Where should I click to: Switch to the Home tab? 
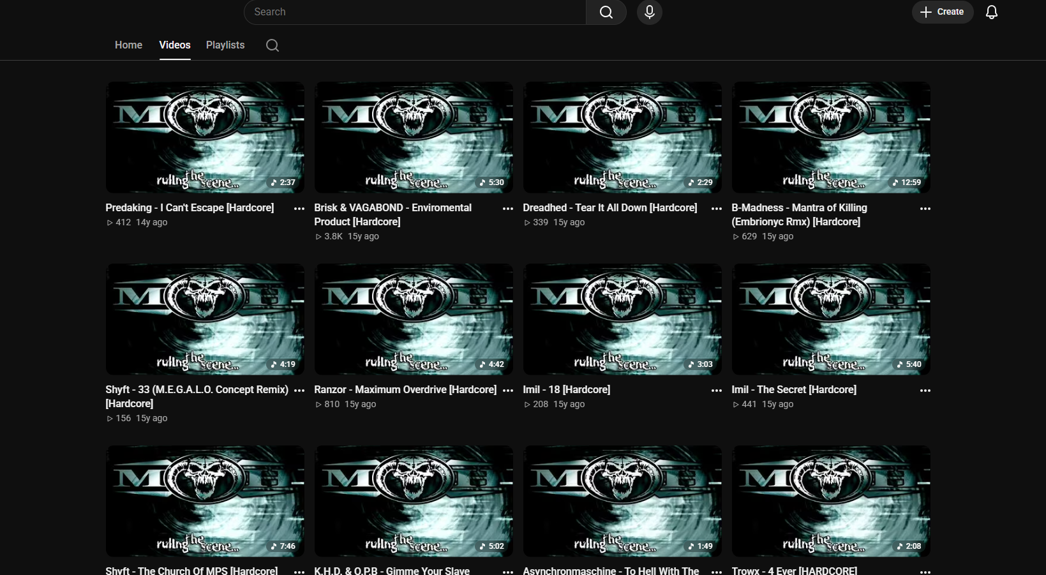[x=128, y=45]
